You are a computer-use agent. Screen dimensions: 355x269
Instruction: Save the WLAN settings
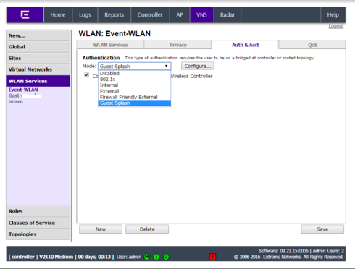(x=322, y=229)
